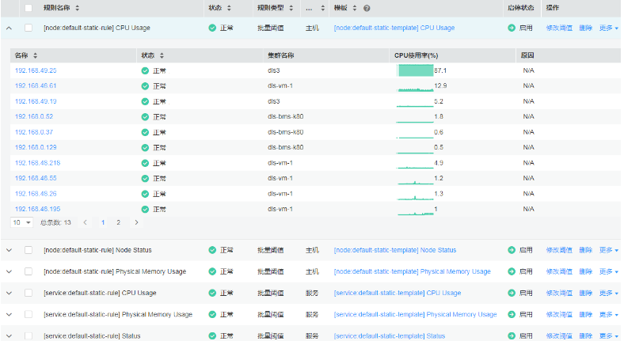The height and width of the screenshot is (341, 624).
Task: Toggle select-all checkbox in header
Action: [29, 8]
